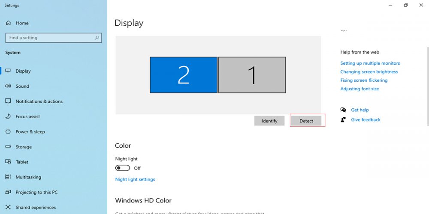Viewport: 429px width, 214px height.
Task: Open Night light settings link
Action: 135,179
